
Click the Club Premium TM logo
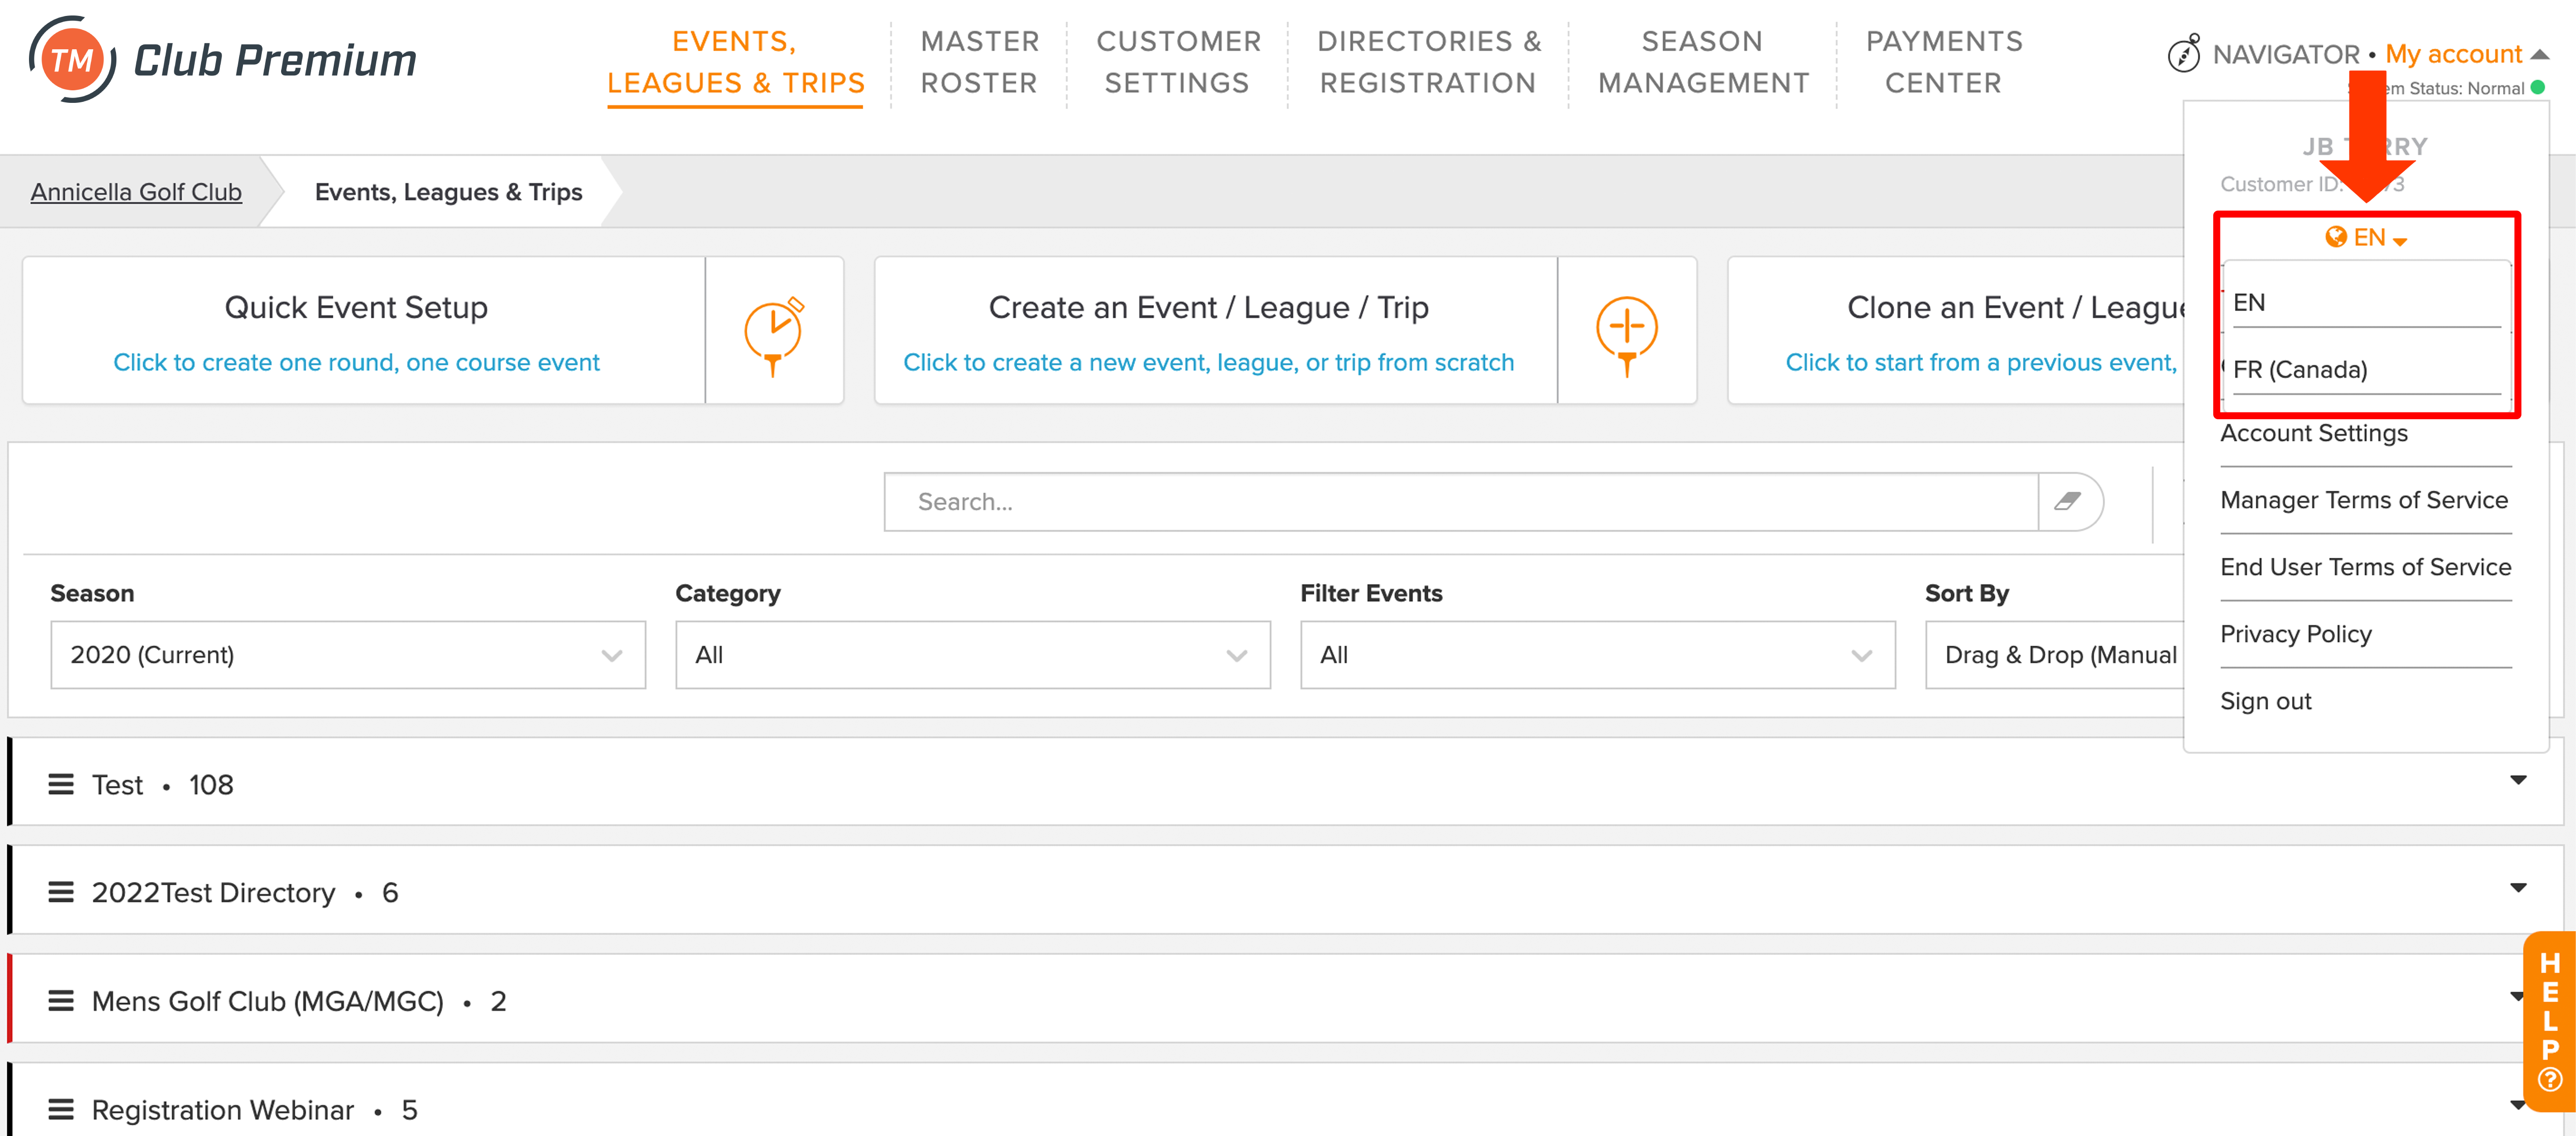(222, 60)
